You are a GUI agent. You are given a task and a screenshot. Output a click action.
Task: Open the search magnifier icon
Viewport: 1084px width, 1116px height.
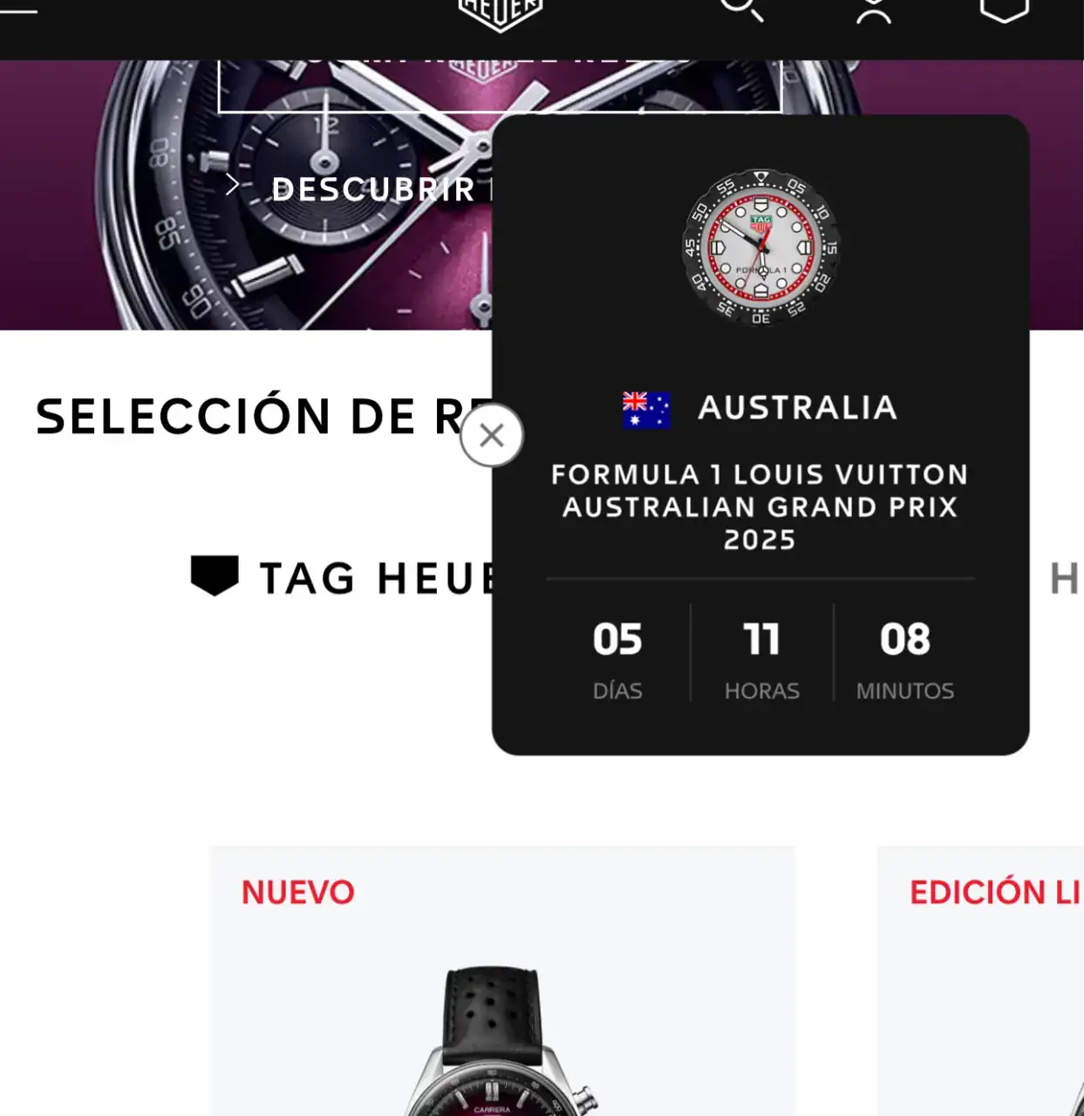742,9
